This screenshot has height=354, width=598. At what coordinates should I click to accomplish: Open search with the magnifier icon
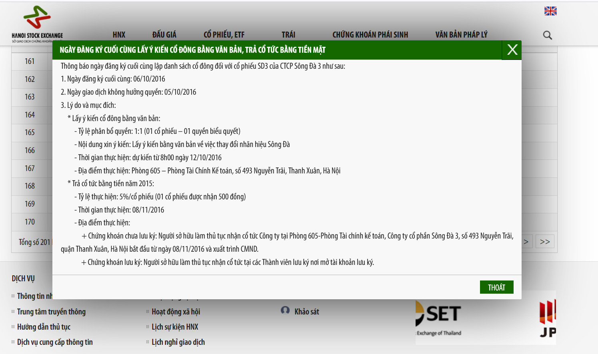[x=547, y=35]
